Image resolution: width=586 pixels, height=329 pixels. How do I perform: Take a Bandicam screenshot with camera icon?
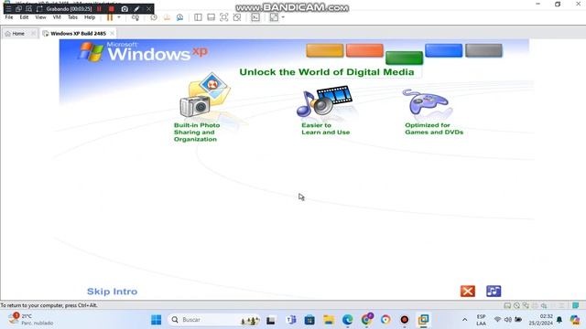click(125, 8)
